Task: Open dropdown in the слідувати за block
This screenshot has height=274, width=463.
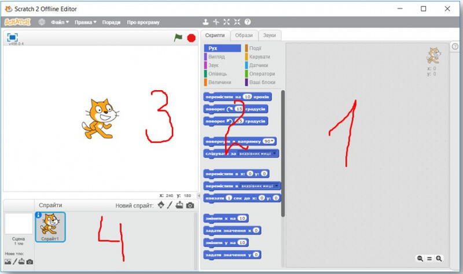Action: click(258, 154)
